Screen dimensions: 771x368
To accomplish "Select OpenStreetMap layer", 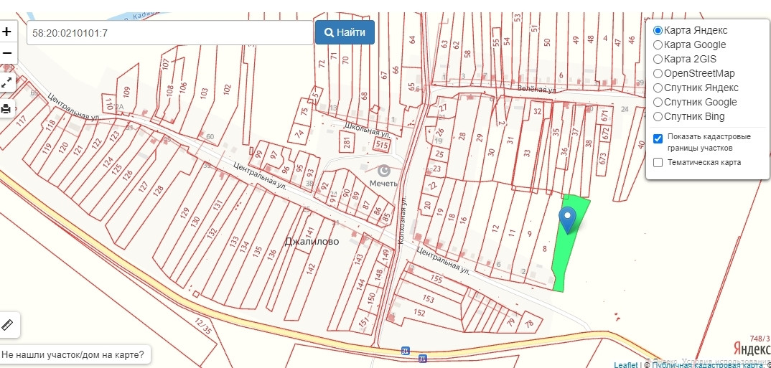I will 658,74.
